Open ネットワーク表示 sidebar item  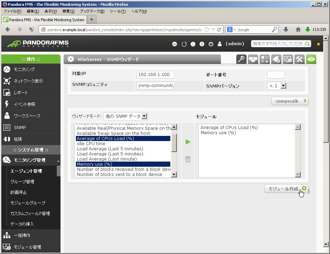(x=31, y=81)
